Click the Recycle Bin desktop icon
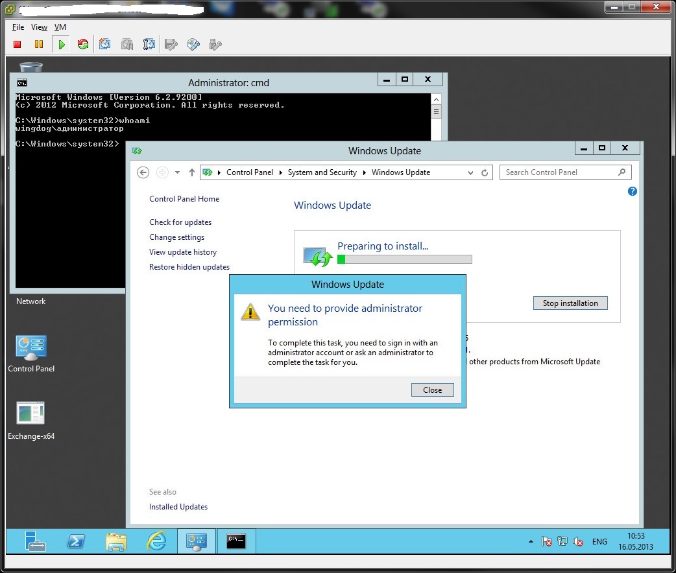The width and height of the screenshot is (676, 573). click(31, 67)
